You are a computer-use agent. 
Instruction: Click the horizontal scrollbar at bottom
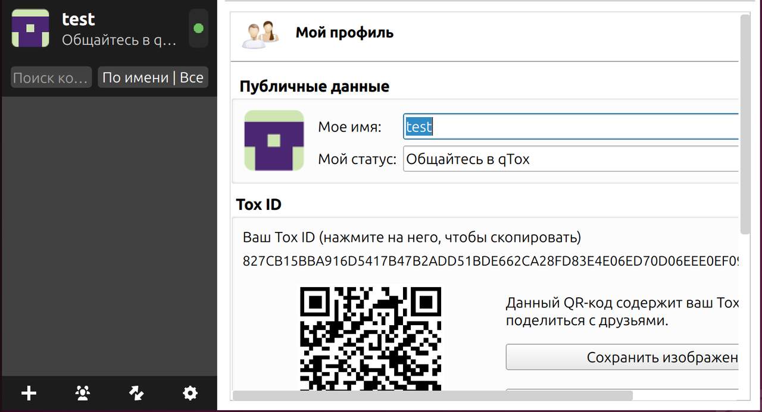(433, 395)
